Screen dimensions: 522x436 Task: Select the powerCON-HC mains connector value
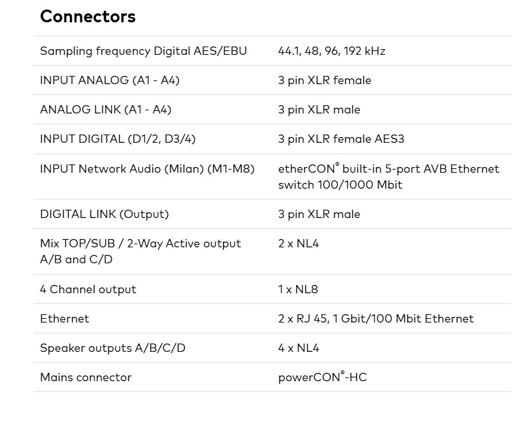pyautogui.click(x=322, y=377)
